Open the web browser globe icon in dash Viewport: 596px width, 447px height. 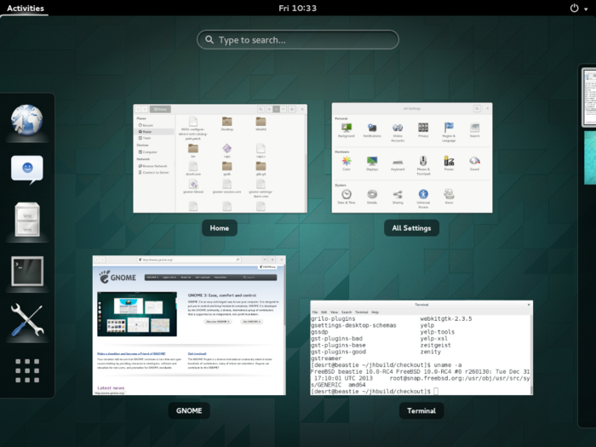click(x=27, y=121)
